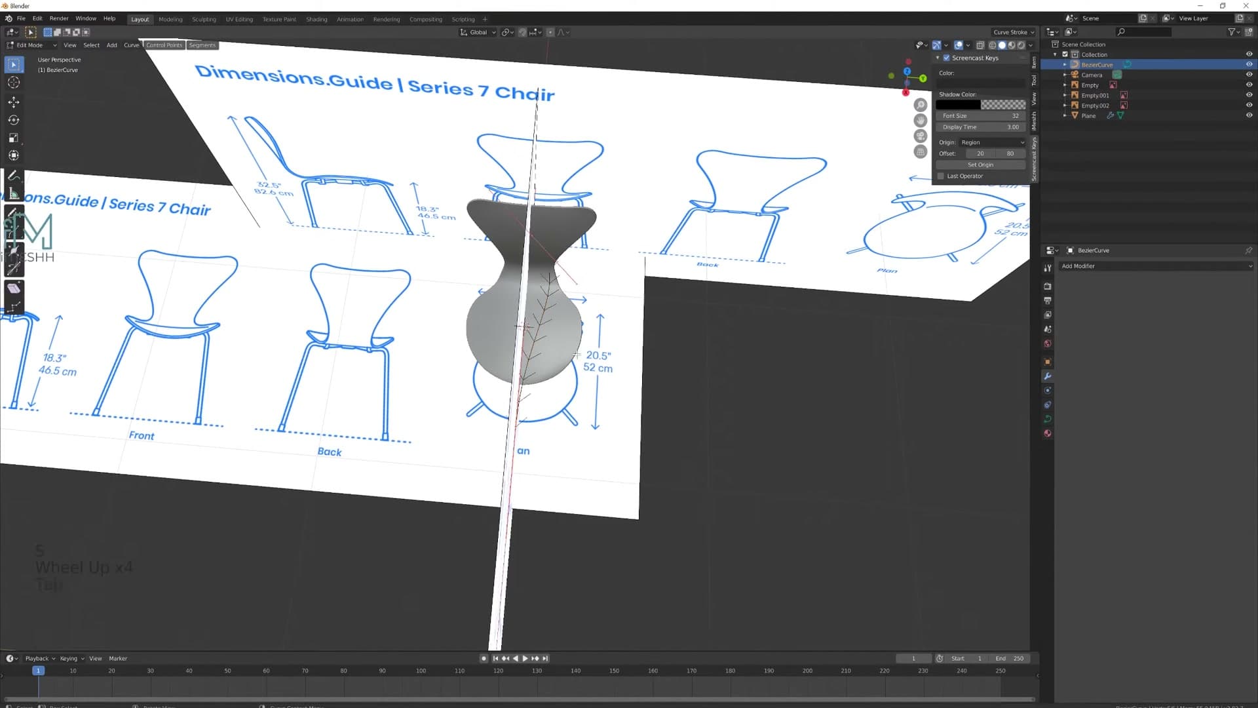Open the viewport shading options dropdown
Viewport: 1258px width, 708px height.
click(x=1031, y=45)
